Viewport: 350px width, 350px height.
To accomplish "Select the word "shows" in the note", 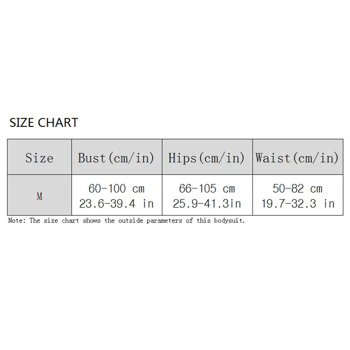I will pos(92,220).
